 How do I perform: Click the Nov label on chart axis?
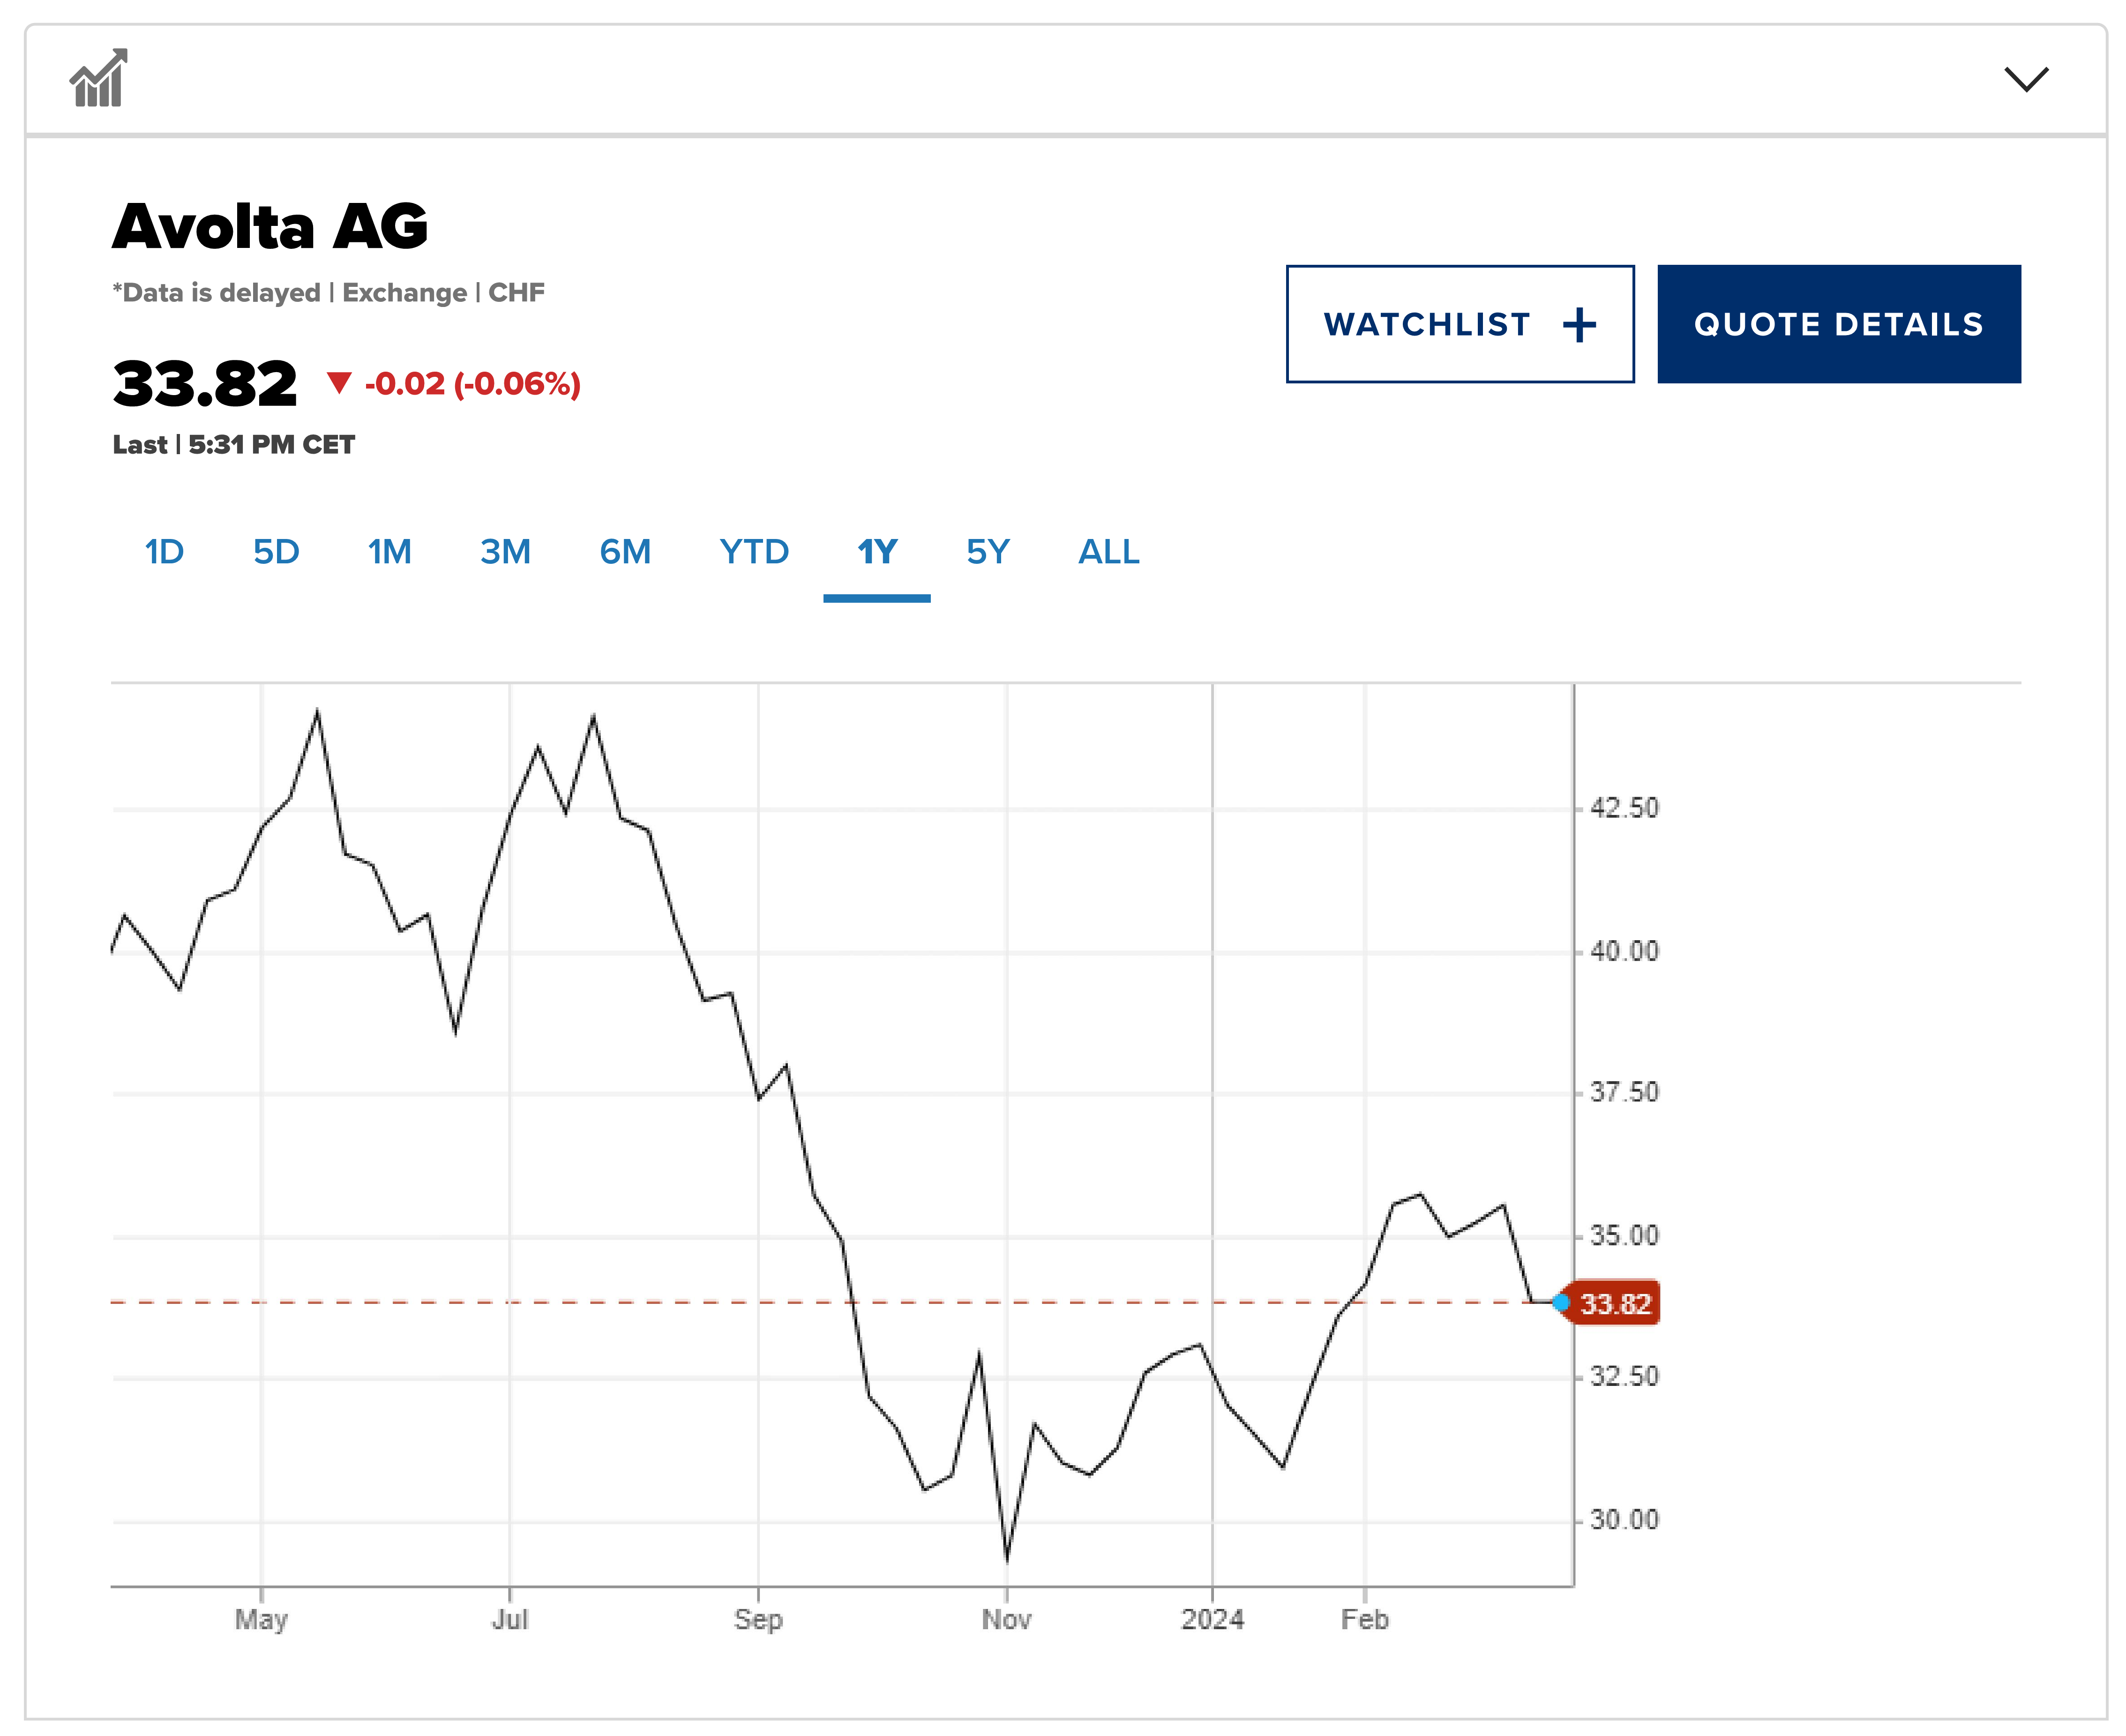point(1006,1620)
